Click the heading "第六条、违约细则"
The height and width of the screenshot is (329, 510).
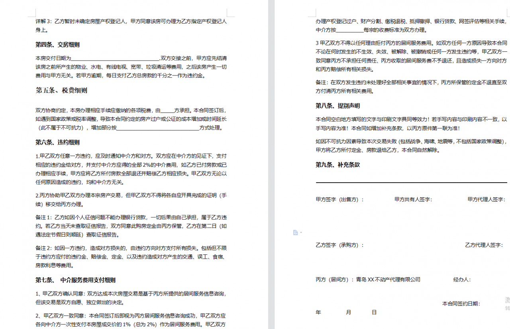click(57, 142)
